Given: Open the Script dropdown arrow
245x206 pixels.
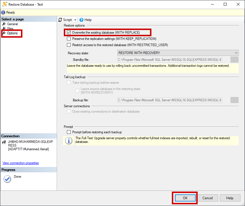Looking at the screenshot, I should click(75, 20).
